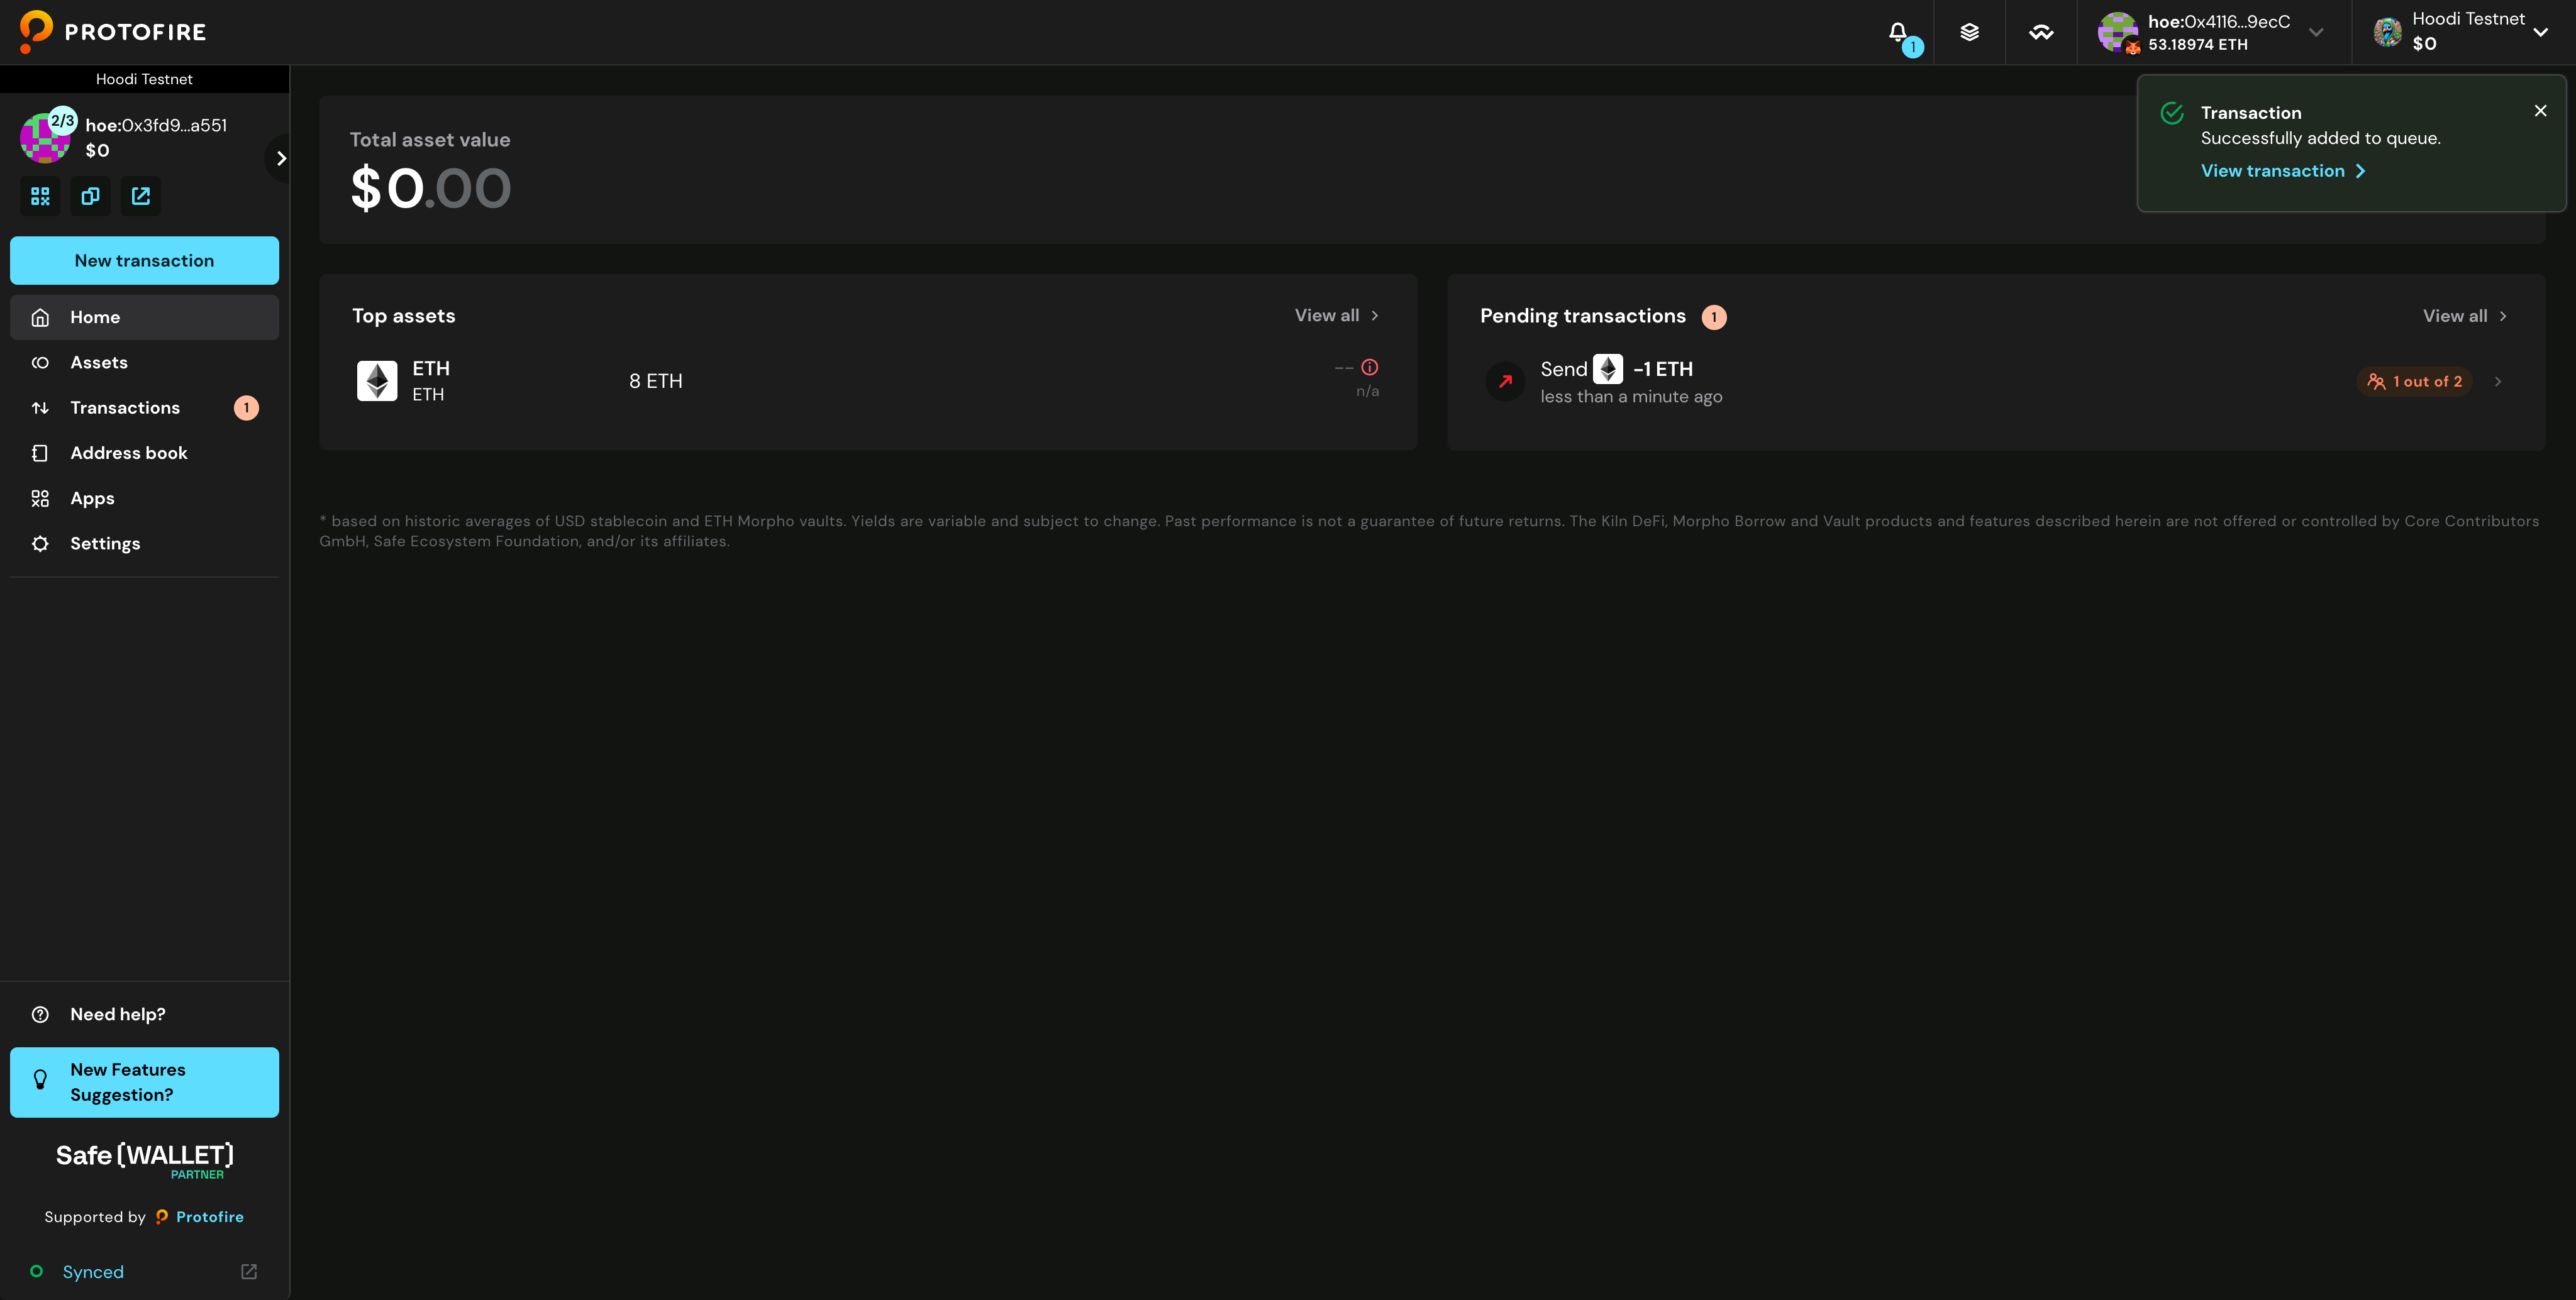
Task: Open the notifications bell icon
Action: [x=1898, y=32]
